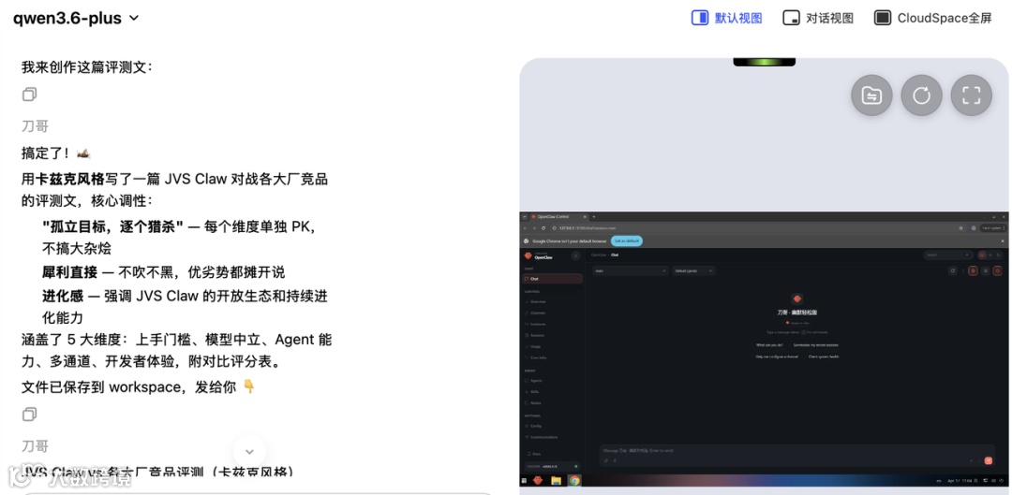Click the attach file icon under message box
The image size is (1012, 495).
point(606,460)
